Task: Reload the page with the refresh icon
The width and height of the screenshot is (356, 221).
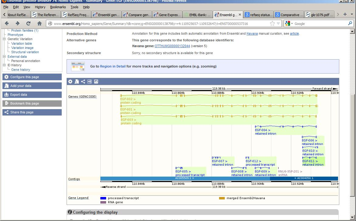Action: coord(28,23)
